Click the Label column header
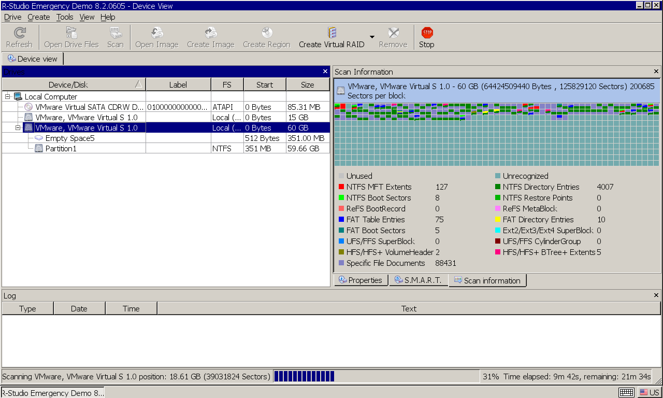This screenshot has height=398, width=663. [178, 84]
